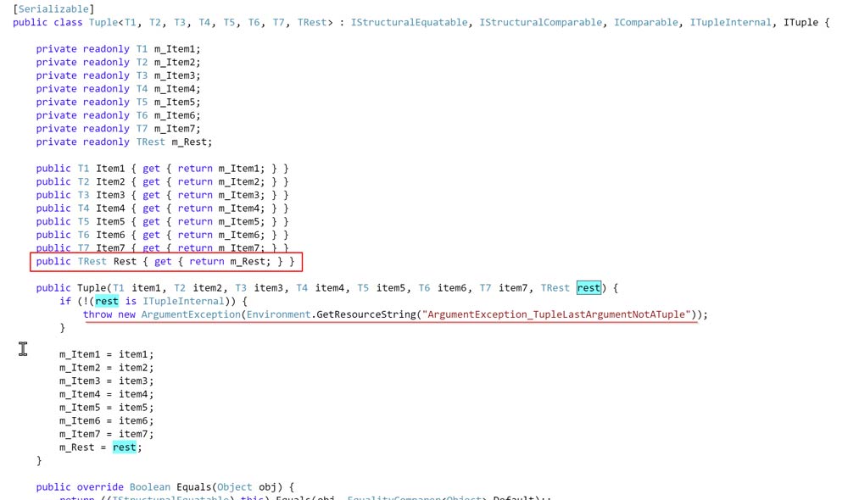Click item5 in the m_Item5 assignment

(134, 408)
